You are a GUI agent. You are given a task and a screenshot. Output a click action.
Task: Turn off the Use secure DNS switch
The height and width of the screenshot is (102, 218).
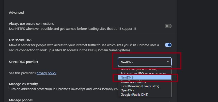tap(168, 45)
